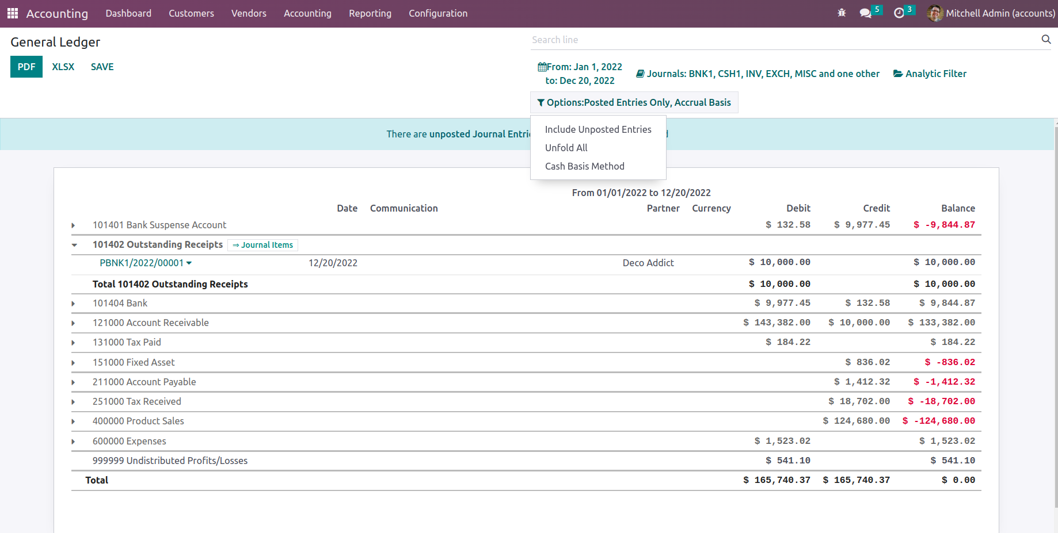The height and width of the screenshot is (533, 1058).
Task: Toggle the Options filter dropdown
Action: coord(634,102)
